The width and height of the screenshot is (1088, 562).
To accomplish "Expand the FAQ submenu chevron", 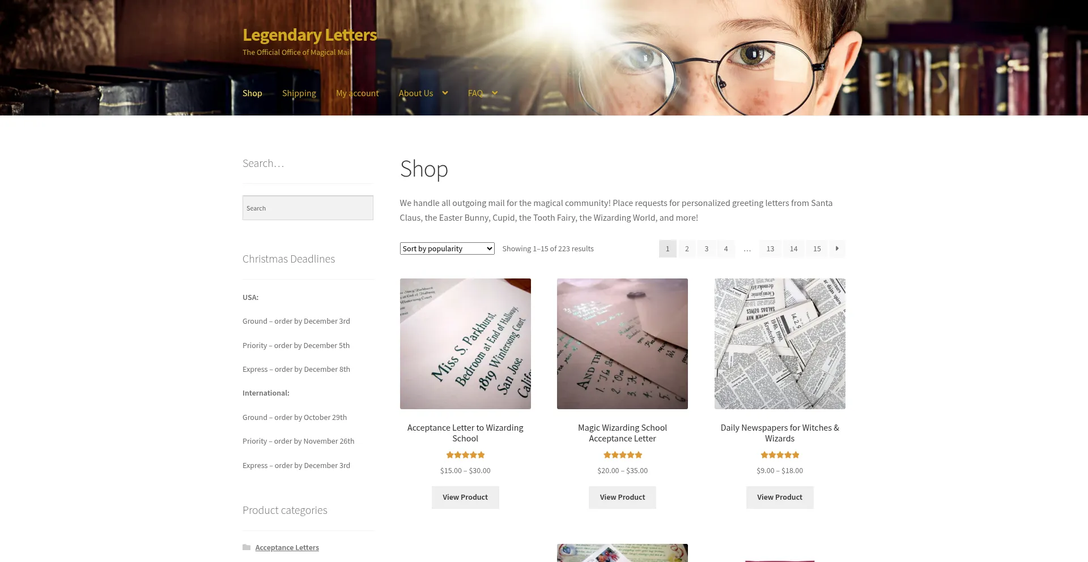I will click(x=495, y=93).
